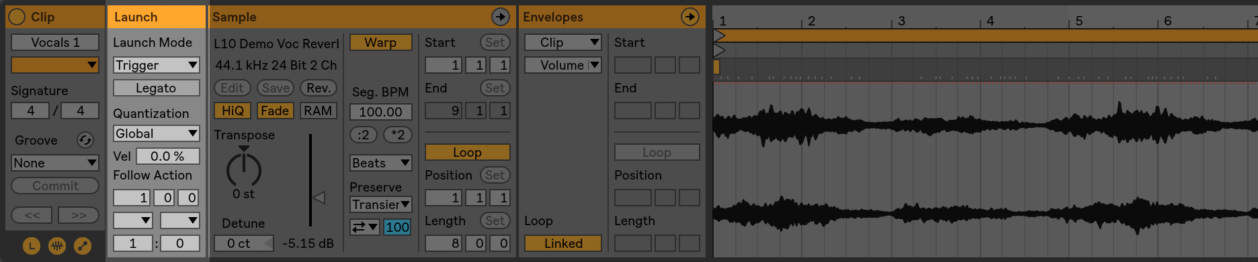Show the Launch box via L icon

tap(32, 247)
